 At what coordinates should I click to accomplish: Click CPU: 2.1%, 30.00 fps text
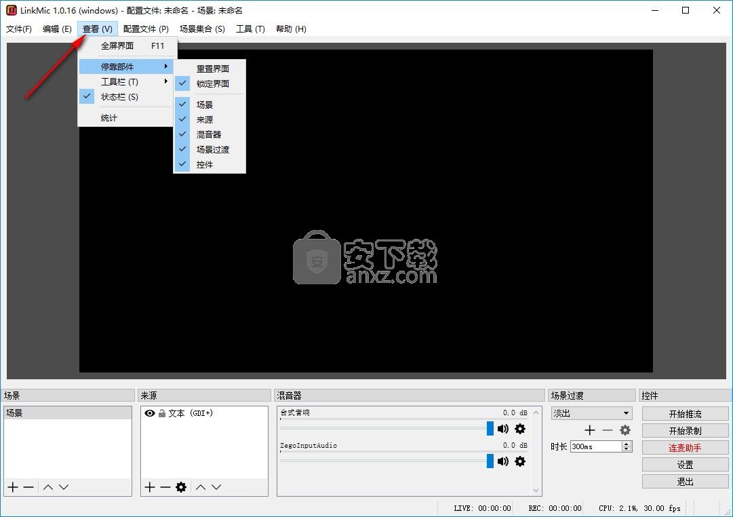(x=639, y=508)
